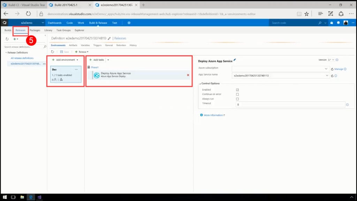Expand the search options chevron in header

(325, 23)
